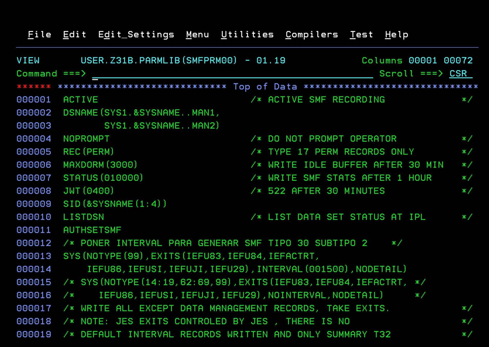This screenshot has width=489, height=347.
Task: Click in the Command input field
Action: point(232,74)
